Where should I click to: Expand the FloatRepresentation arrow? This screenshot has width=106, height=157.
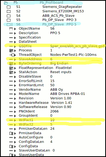[x=15, y=68]
